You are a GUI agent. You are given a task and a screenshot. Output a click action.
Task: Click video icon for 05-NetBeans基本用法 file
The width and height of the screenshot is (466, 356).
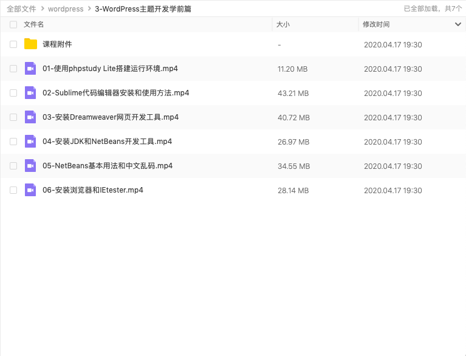click(x=30, y=166)
